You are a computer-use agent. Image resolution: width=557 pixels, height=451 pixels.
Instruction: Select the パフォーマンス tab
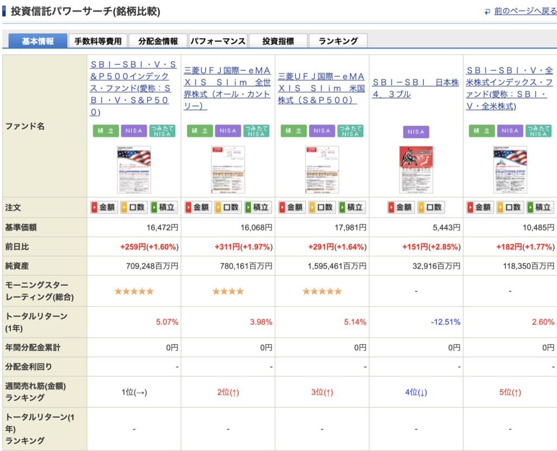(x=218, y=41)
